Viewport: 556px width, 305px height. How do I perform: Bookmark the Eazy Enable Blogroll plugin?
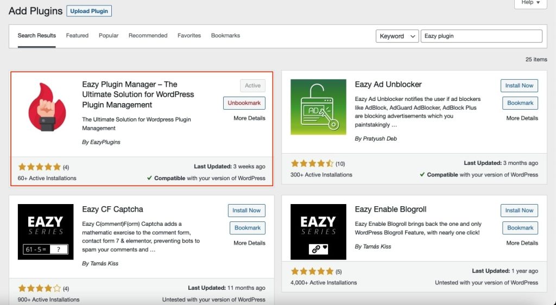point(520,228)
